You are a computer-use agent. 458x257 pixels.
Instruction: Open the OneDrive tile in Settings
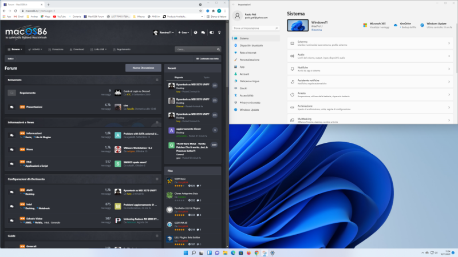tap(405, 25)
